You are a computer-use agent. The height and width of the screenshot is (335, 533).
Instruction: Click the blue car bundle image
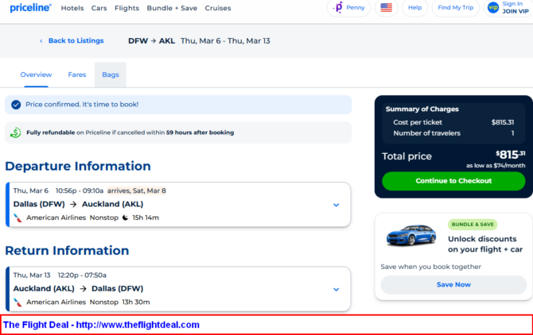pyautogui.click(x=411, y=235)
